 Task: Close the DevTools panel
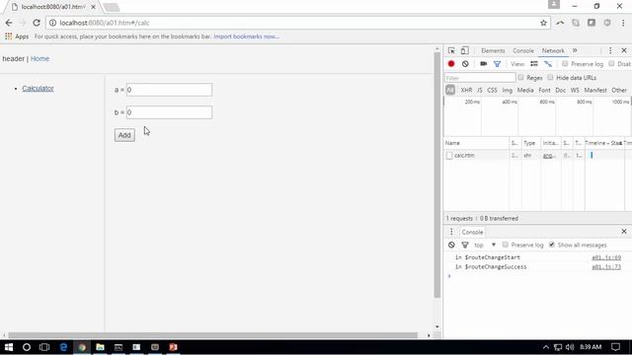coord(624,50)
